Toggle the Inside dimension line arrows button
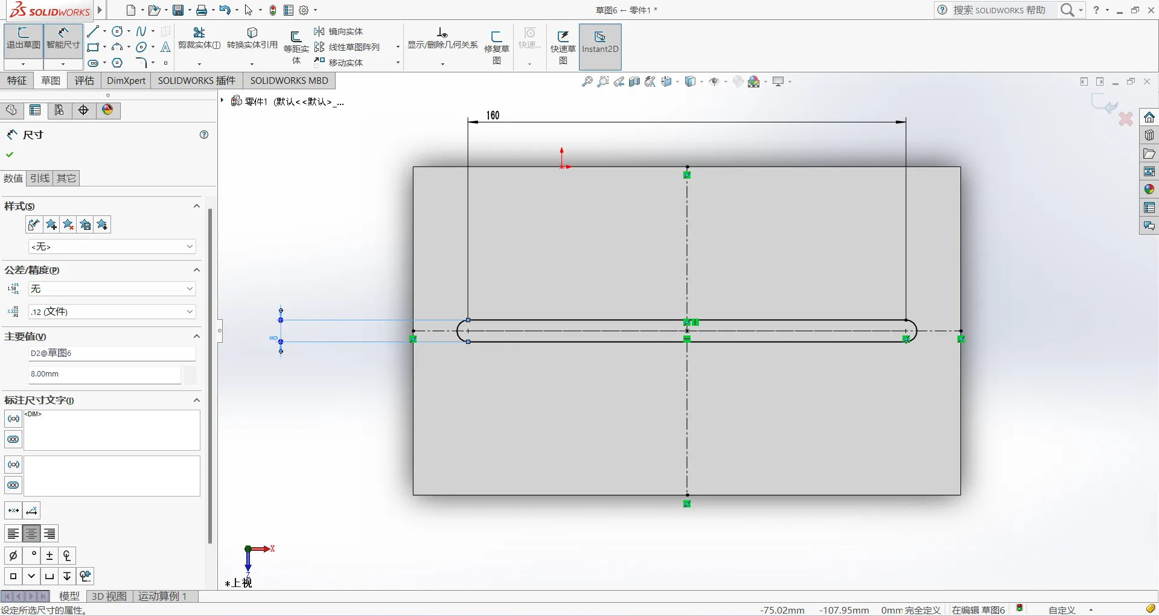1159x616 pixels. tap(13, 511)
